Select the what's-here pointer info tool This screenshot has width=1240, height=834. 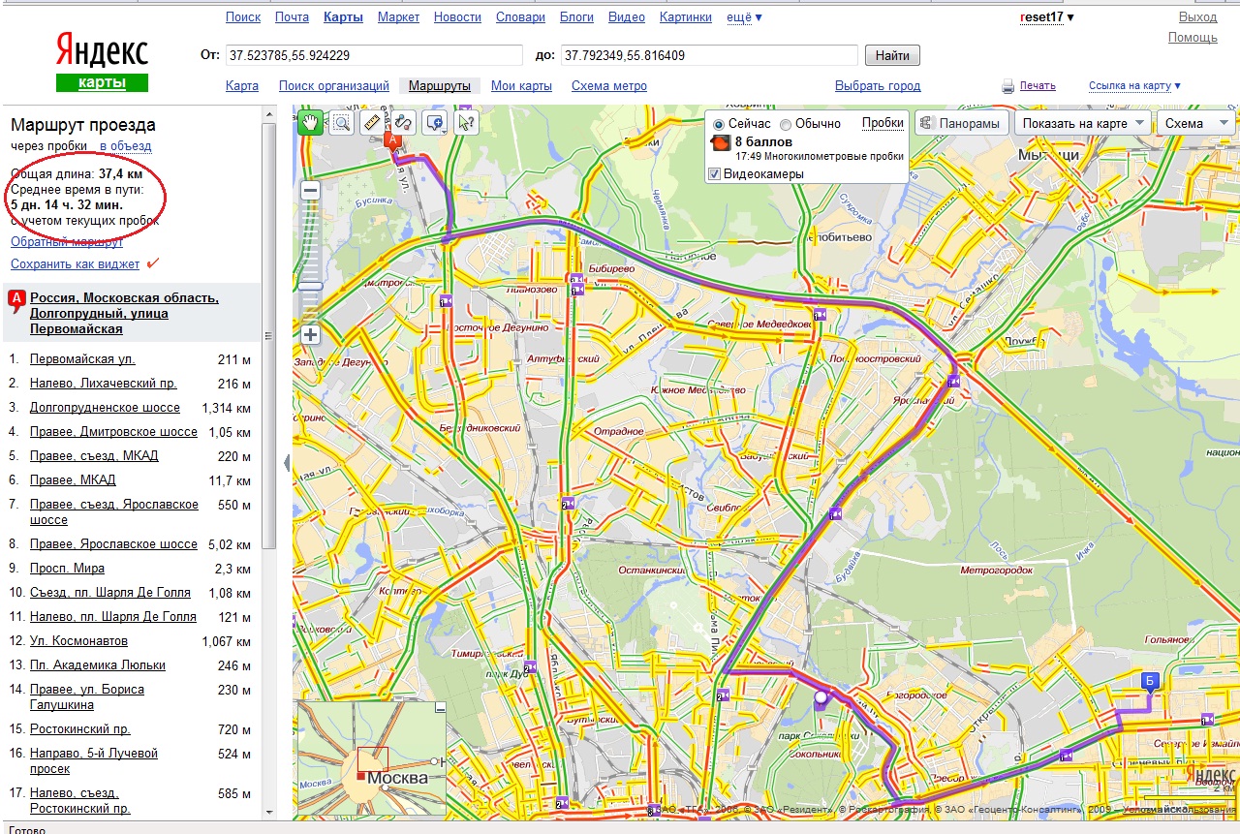click(x=467, y=122)
